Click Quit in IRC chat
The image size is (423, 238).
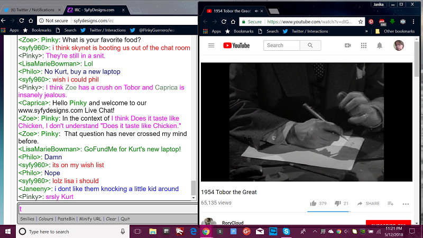(x=125, y=219)
